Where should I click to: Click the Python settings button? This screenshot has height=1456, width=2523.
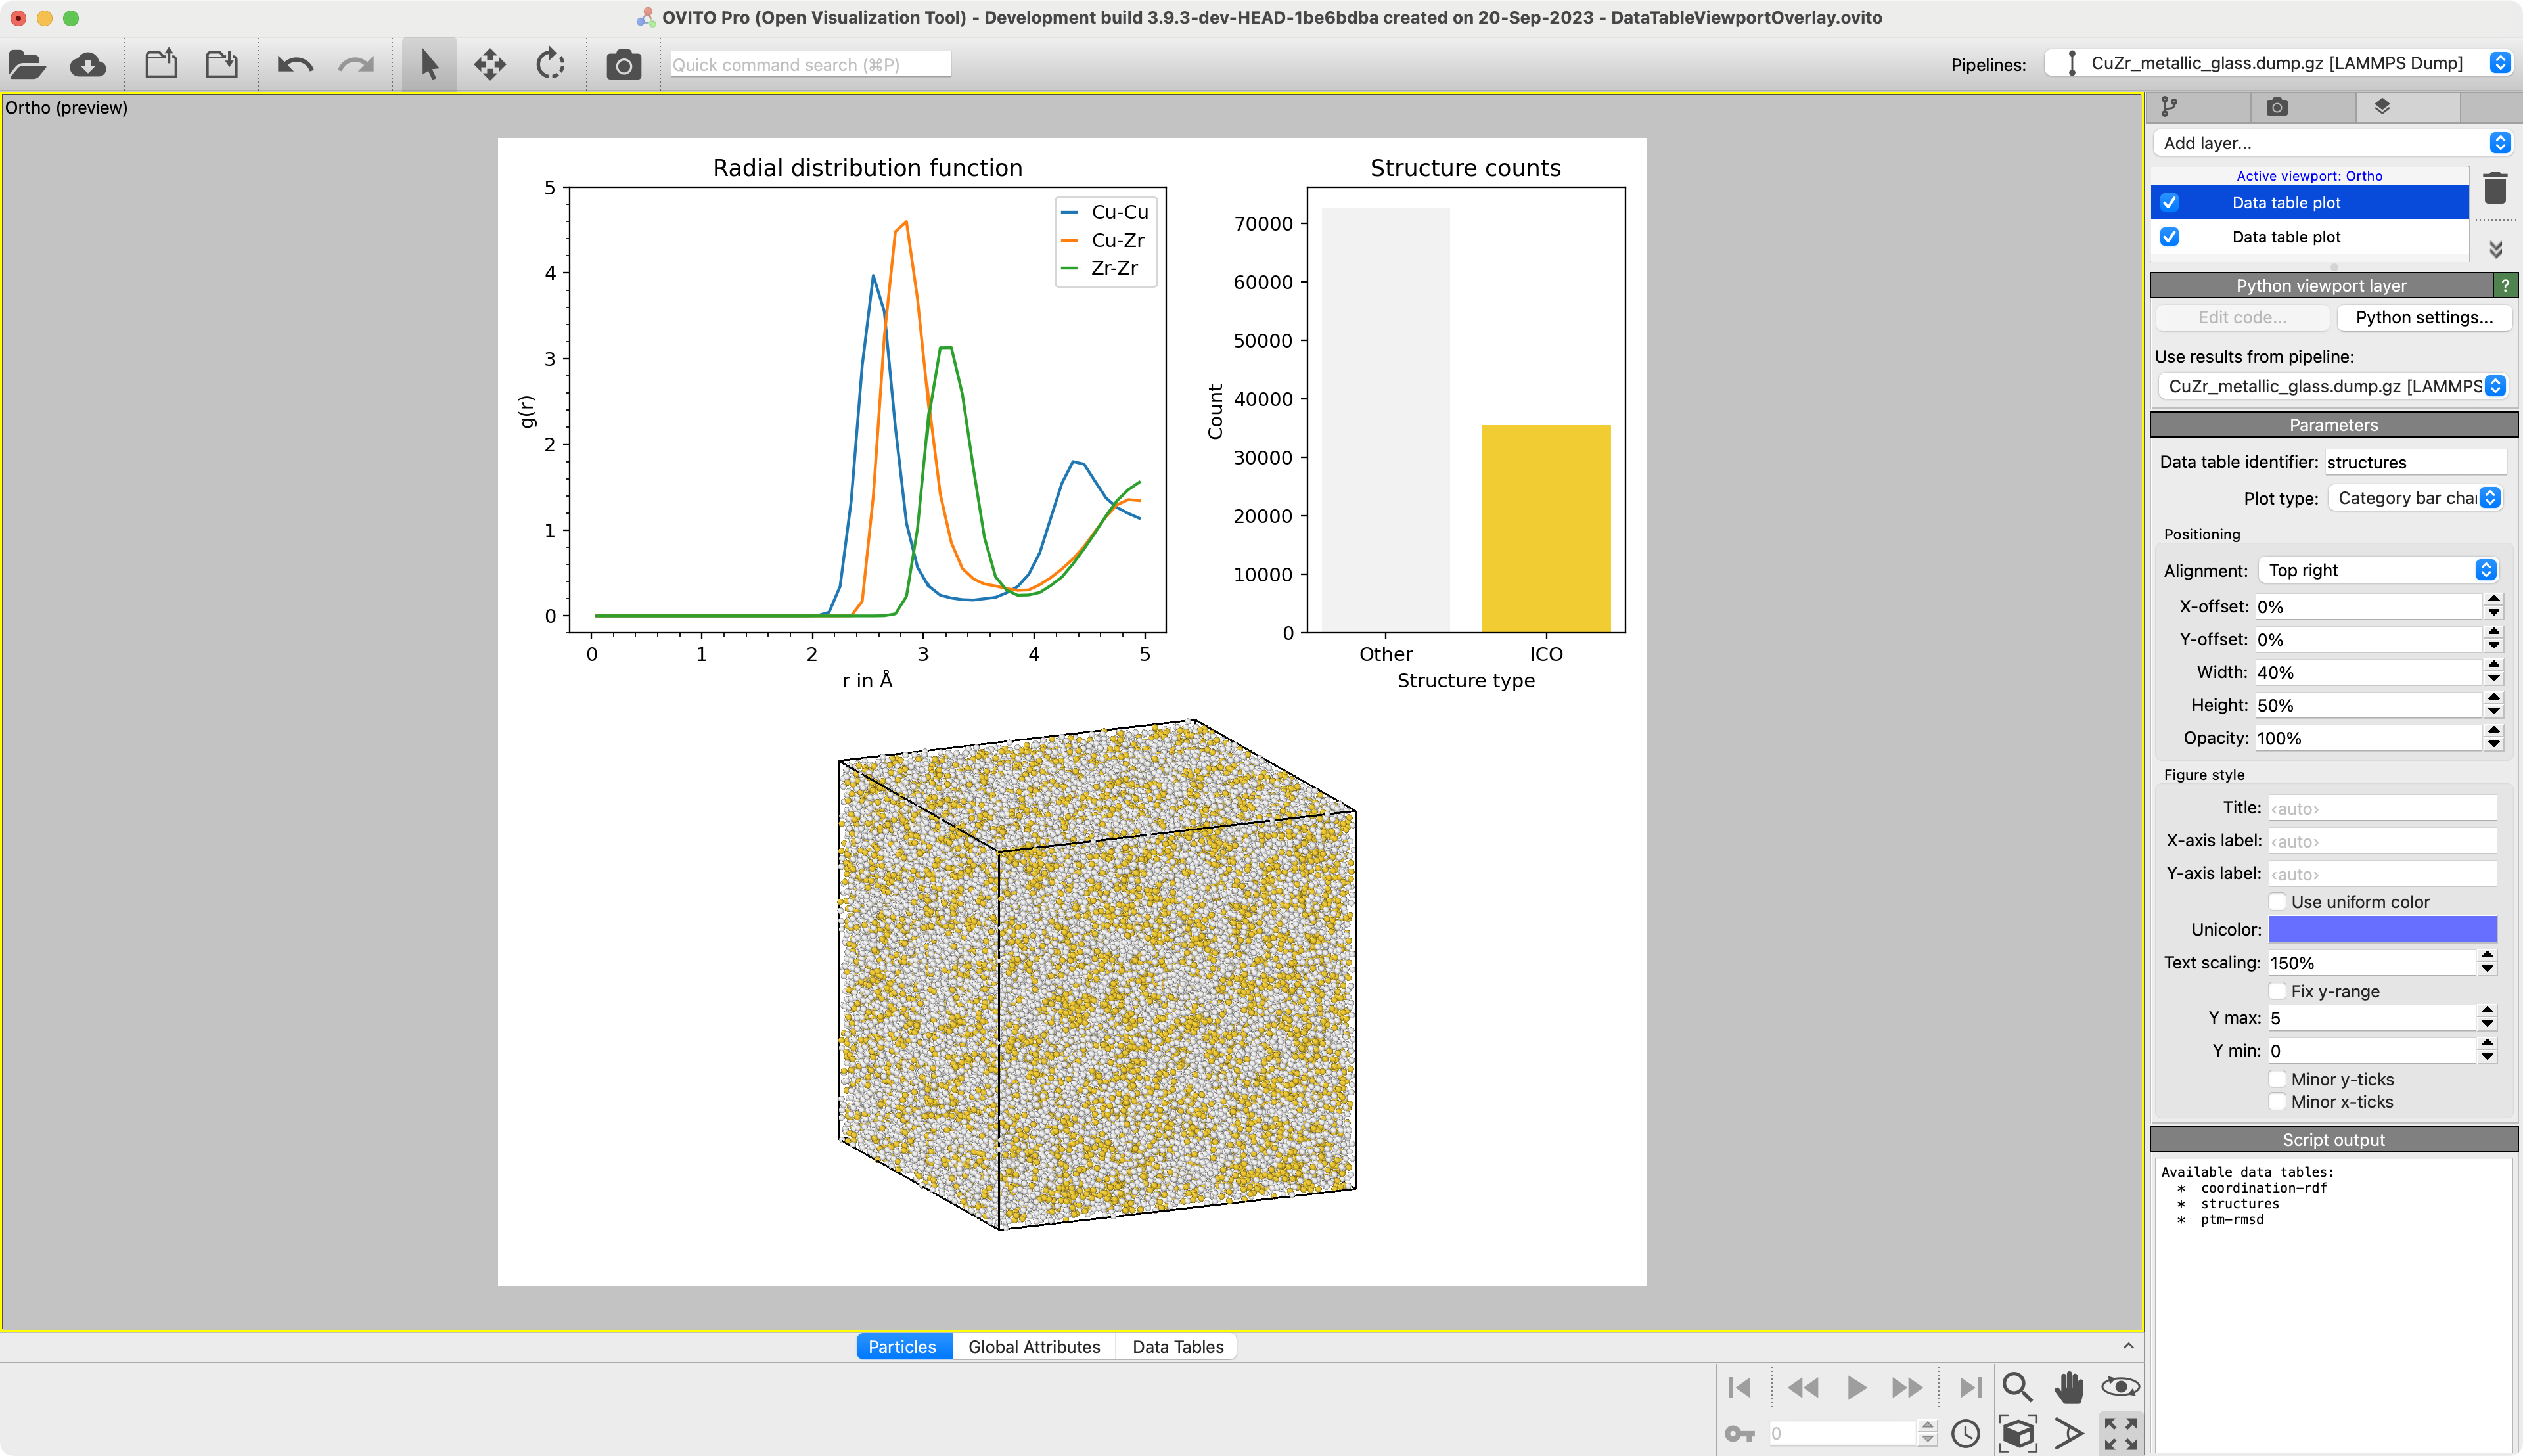click(2423, 318)
